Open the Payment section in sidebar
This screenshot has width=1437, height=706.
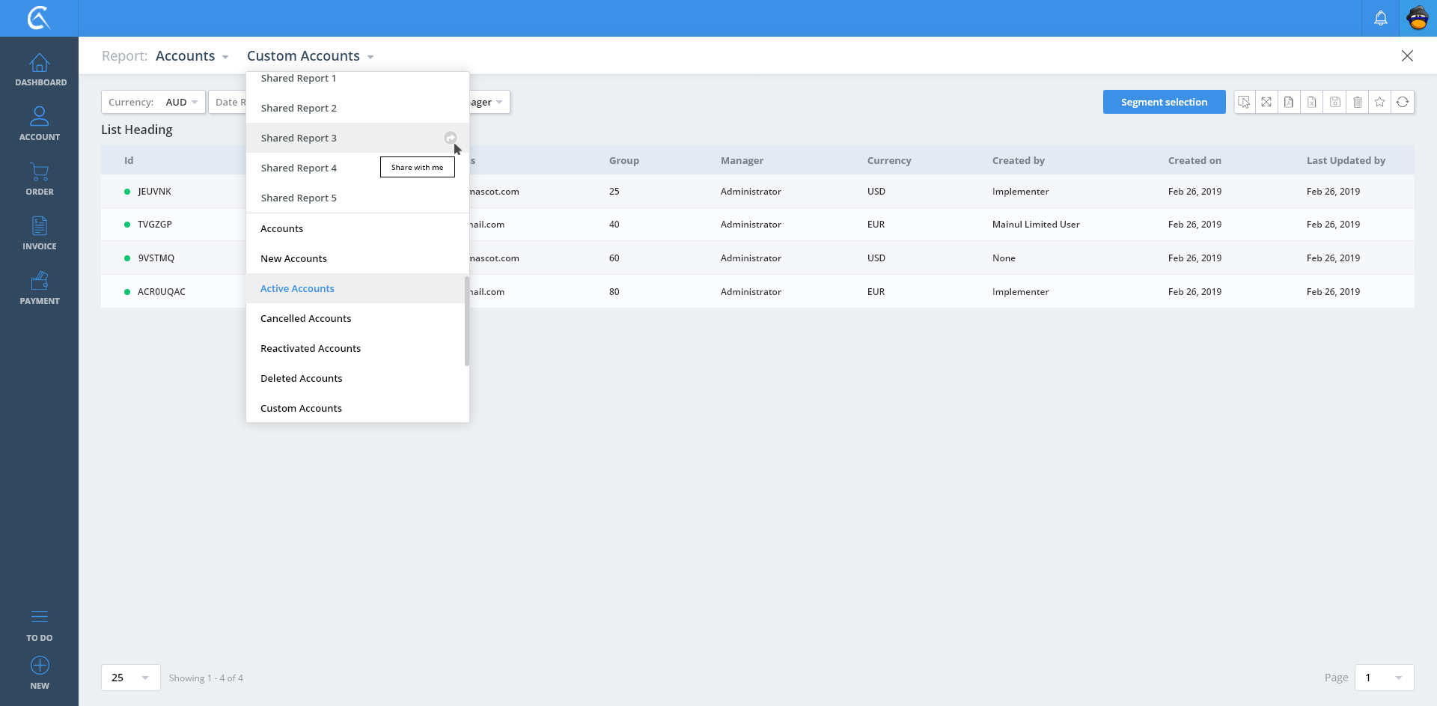click(40, 287)
